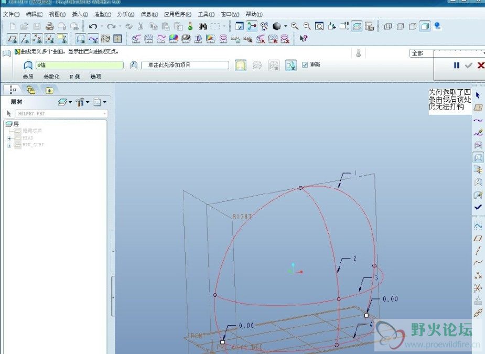Open the shading sphere dropdown arrow

click(285, 27)
